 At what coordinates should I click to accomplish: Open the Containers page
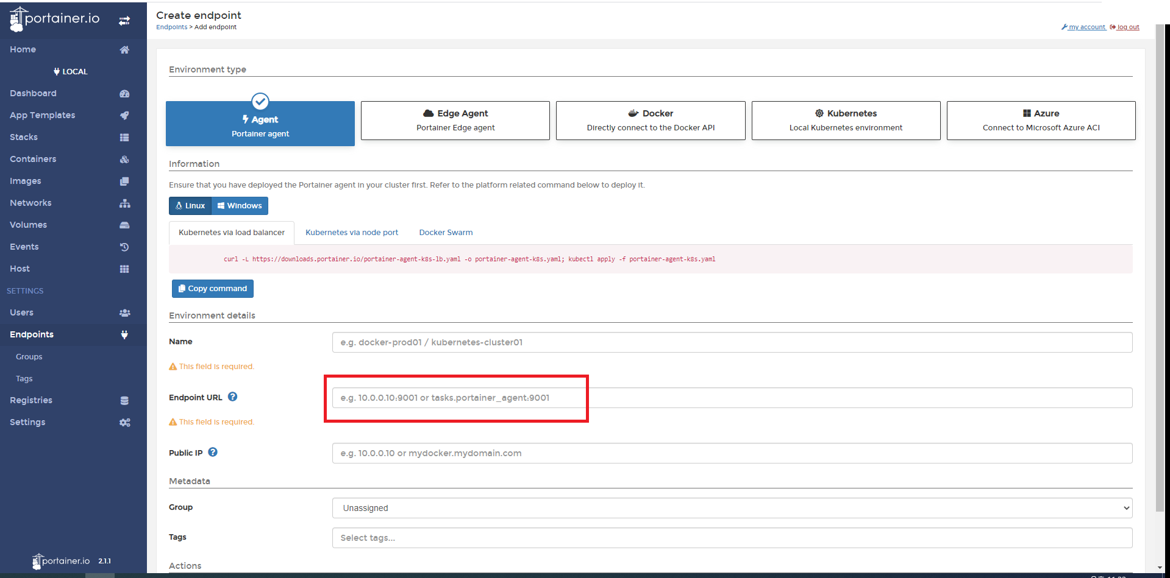[73, 160]
